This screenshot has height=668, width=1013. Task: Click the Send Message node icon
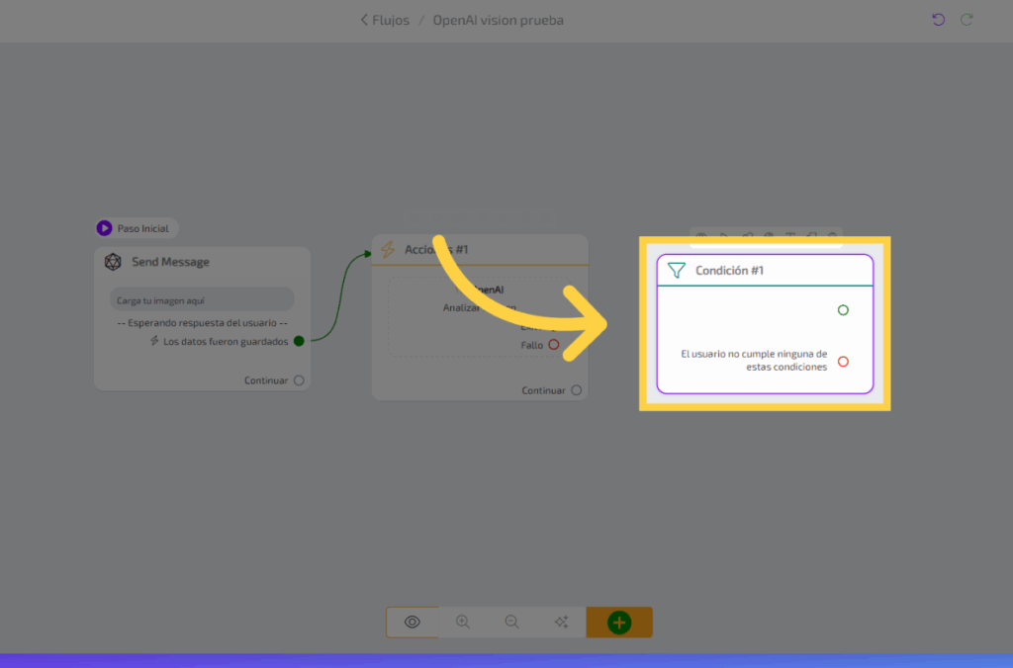pos(114,262)
